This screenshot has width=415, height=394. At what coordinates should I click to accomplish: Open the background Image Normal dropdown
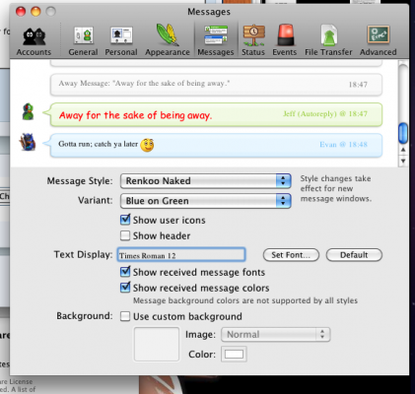276,335
